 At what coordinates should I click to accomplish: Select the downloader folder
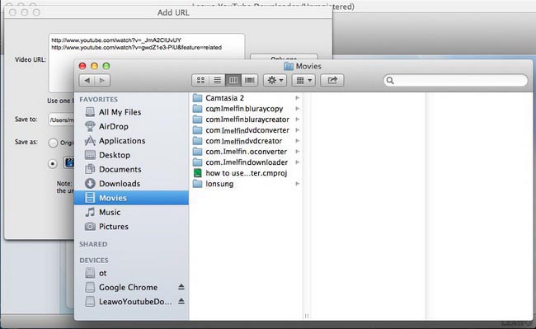246,162
